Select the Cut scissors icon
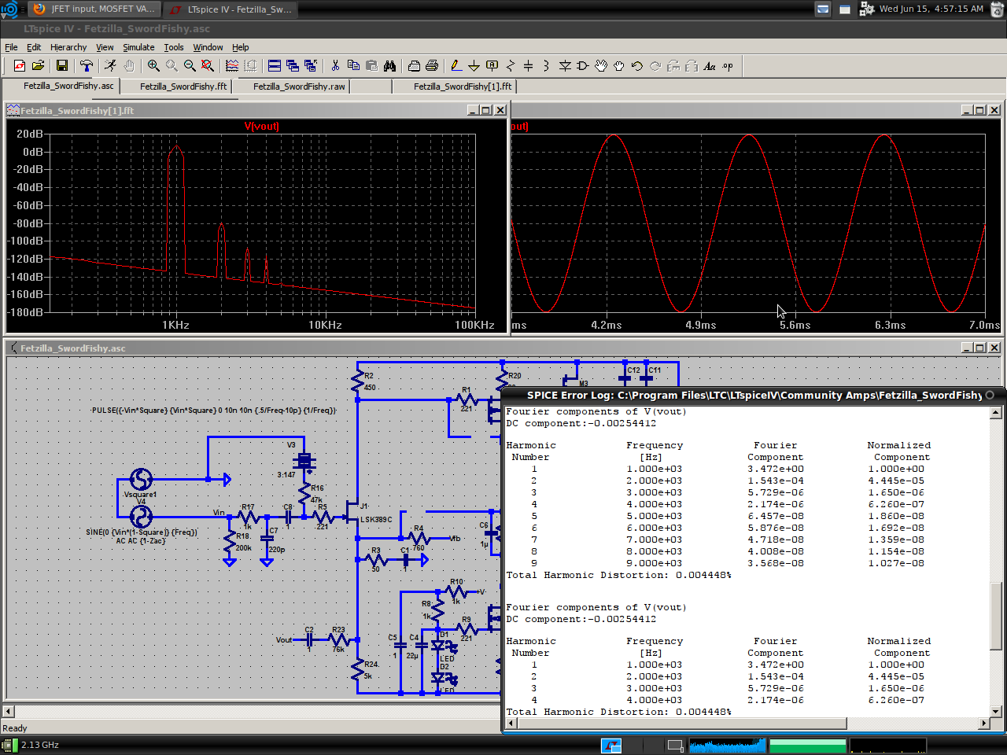Image resolution: width=1007 pixels, height=755 pixels. 335,66
